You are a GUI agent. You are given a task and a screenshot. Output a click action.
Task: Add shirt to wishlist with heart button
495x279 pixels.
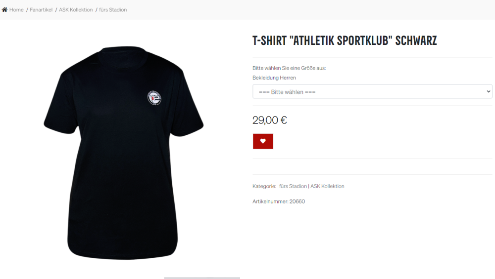263,141
